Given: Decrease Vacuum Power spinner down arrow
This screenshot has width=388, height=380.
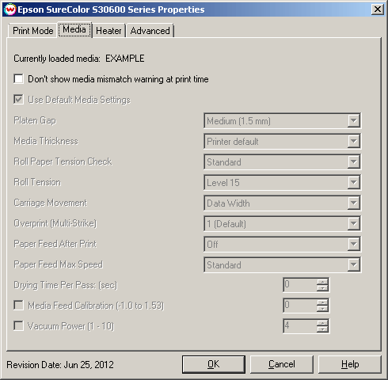Looking at the screenshot, I should (x=322, y=329).
